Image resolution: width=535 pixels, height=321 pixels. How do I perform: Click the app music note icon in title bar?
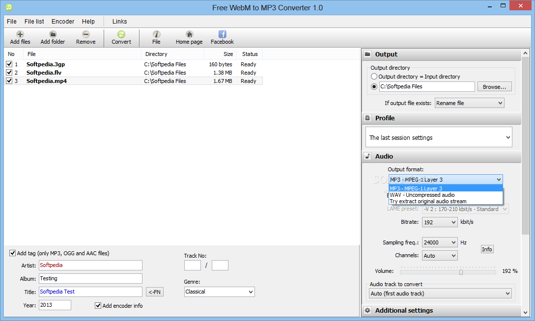9,7
